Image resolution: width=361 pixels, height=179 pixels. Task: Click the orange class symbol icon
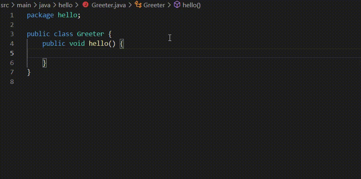coord(138,4)
